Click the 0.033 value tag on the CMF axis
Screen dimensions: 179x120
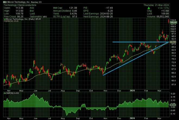(173, 105)
